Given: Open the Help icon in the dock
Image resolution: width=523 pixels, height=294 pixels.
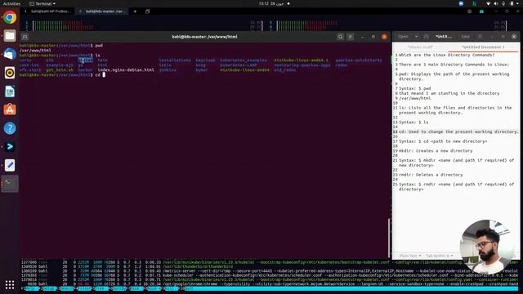Looking at the screenshot, I should tap(10, 128).
